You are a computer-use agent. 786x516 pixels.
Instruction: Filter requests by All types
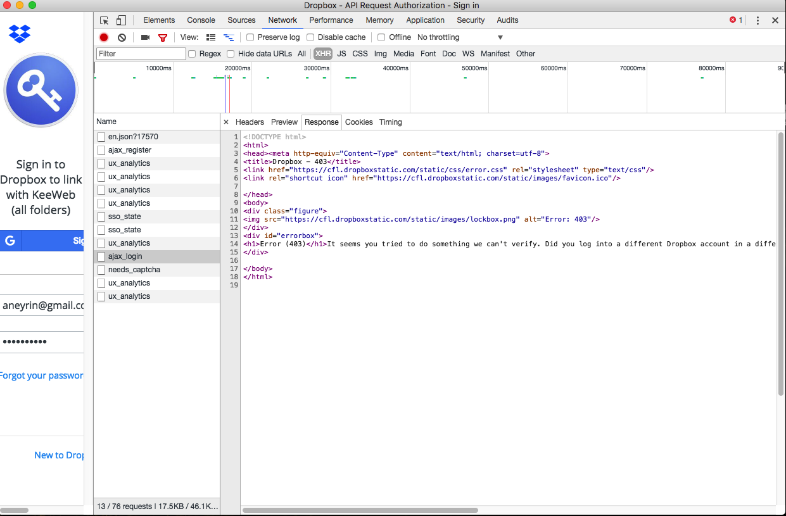[301, 54]
